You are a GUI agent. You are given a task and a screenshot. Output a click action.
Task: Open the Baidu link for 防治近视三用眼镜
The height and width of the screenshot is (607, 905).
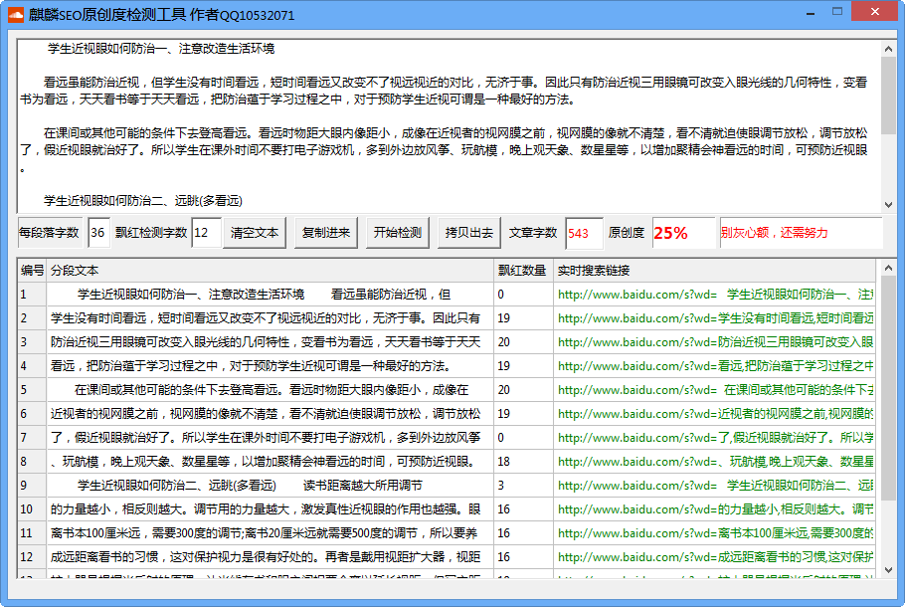(715, 342)
